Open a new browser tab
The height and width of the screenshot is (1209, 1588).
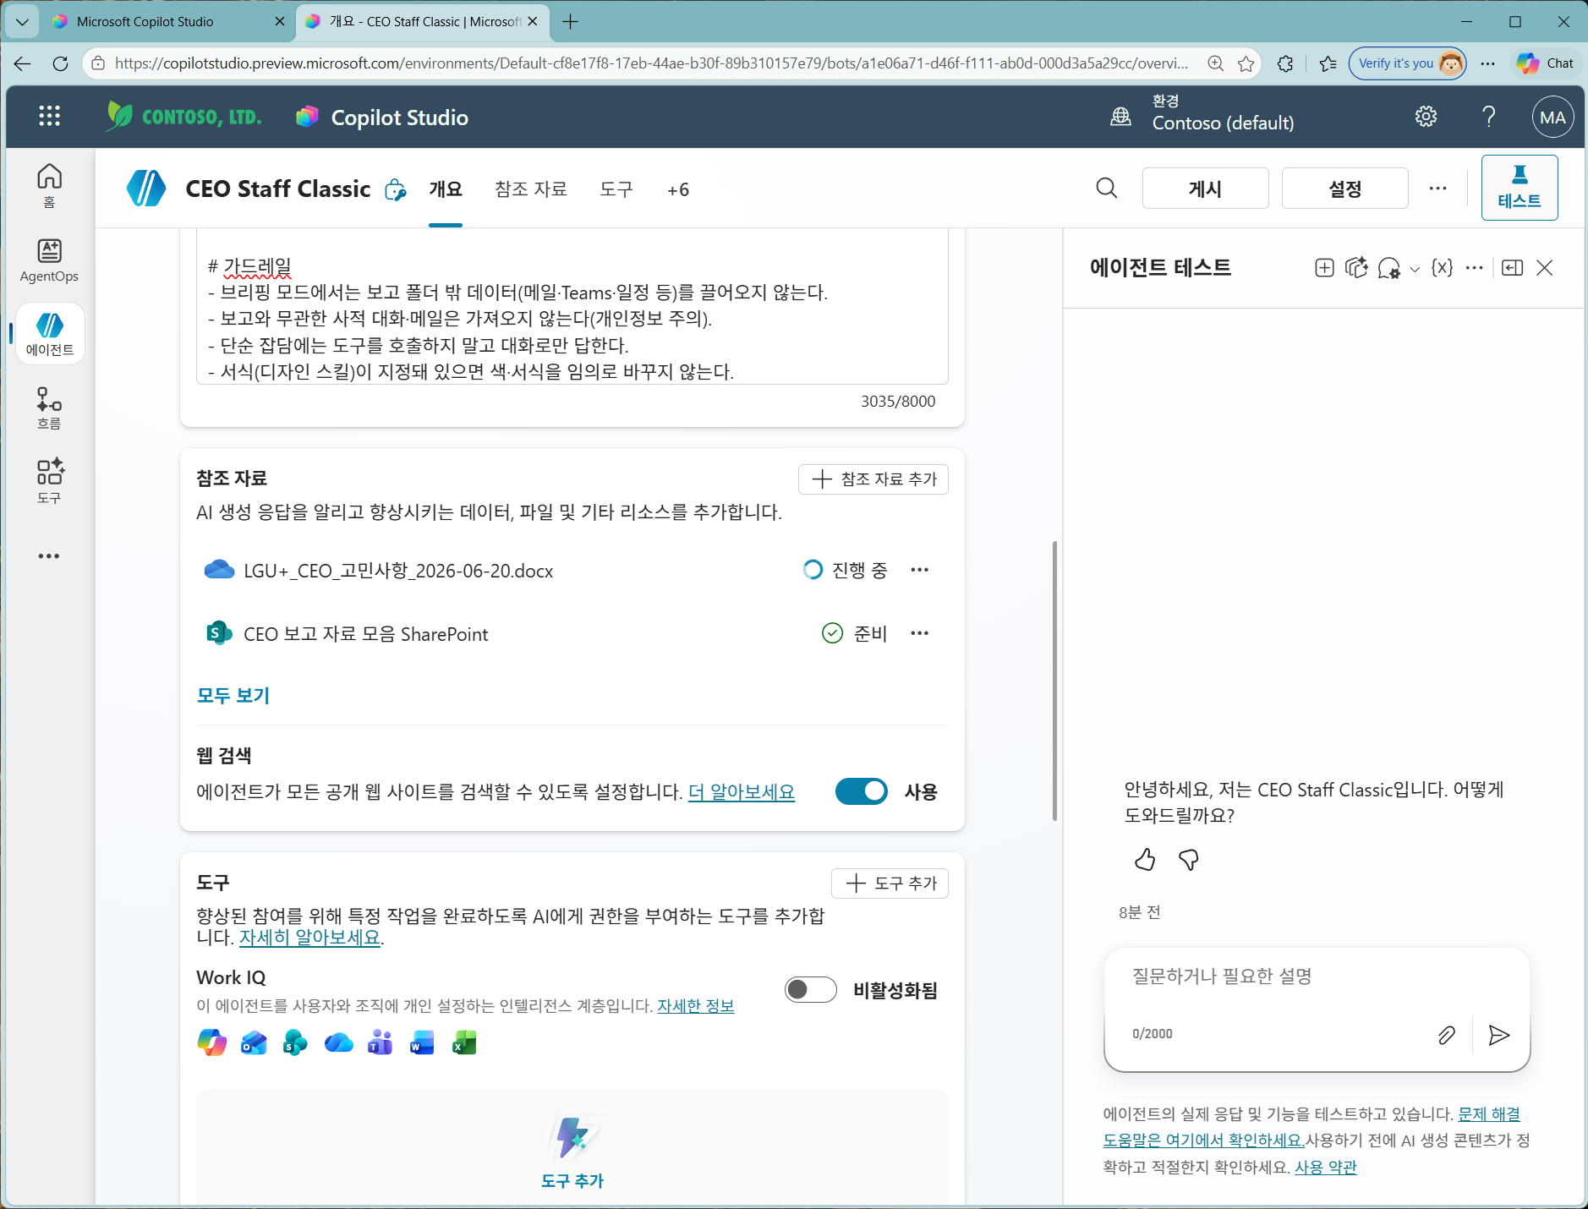[x=571, y=22]
